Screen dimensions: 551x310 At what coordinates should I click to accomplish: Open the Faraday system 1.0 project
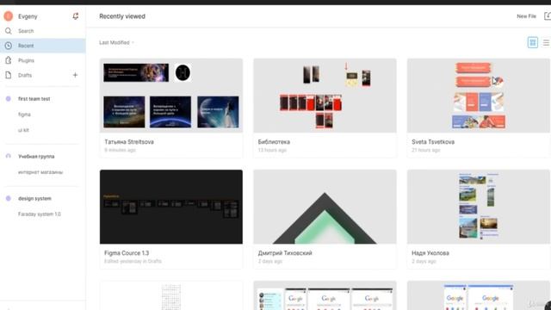pos(40,214)
